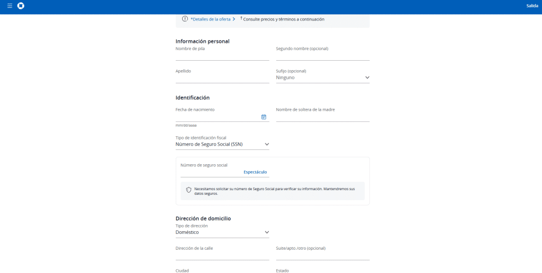The image size is (542, 273).
Task: Click the Nombre de pila field
Action: 222,56
